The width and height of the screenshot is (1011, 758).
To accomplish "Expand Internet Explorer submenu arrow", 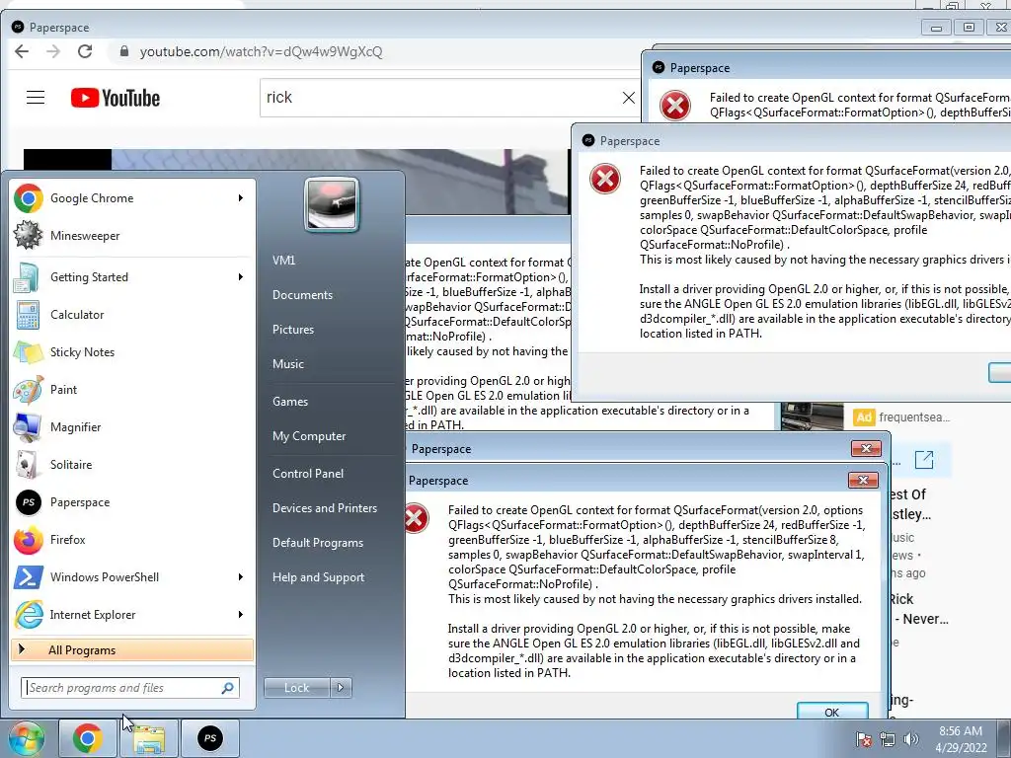I will pos(241,614).
